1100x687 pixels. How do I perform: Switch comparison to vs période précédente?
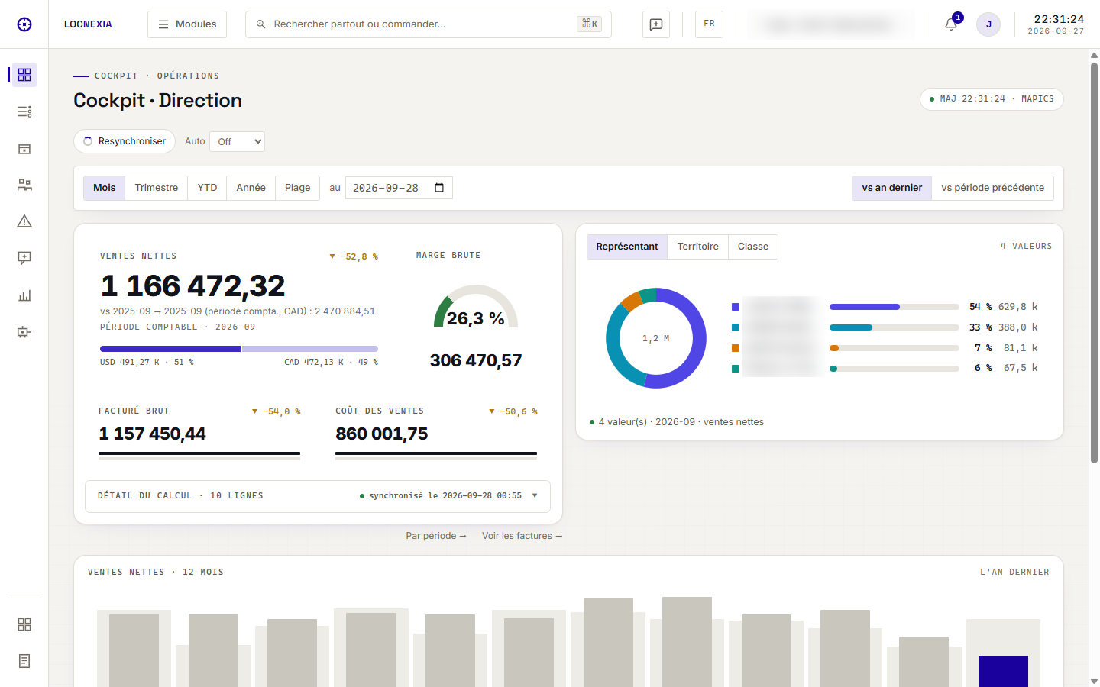[x=992, y=188]
